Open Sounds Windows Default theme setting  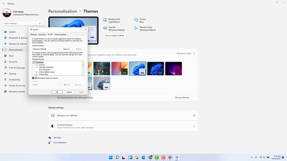pos(114,29)
